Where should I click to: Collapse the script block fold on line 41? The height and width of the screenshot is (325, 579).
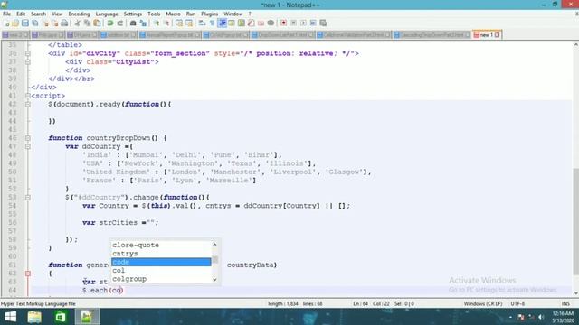click(x=28, y=96)
